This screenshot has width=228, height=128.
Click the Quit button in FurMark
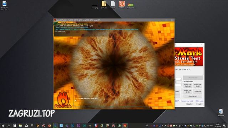[199, 104]
